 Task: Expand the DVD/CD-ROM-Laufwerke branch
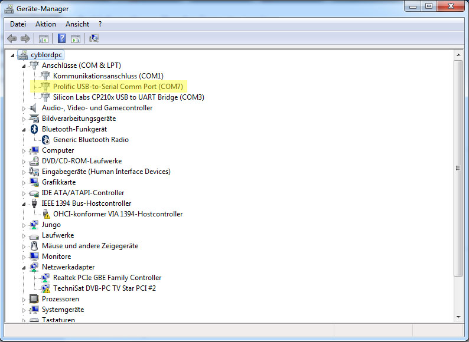click(x=24, y=162)
